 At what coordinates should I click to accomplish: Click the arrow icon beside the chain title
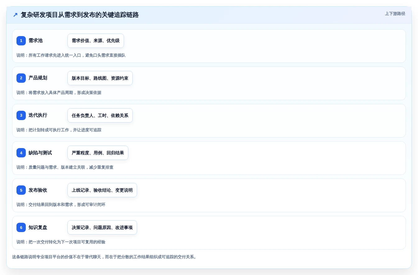coord(15,15)
